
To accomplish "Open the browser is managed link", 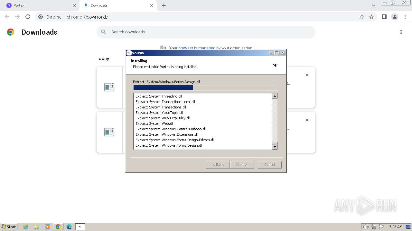I will (x=197, y=48).
